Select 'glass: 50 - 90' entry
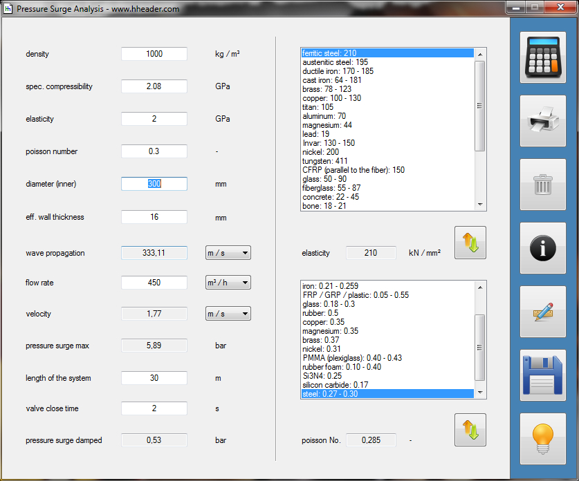 pyautogui.click(x=387, y=179)
